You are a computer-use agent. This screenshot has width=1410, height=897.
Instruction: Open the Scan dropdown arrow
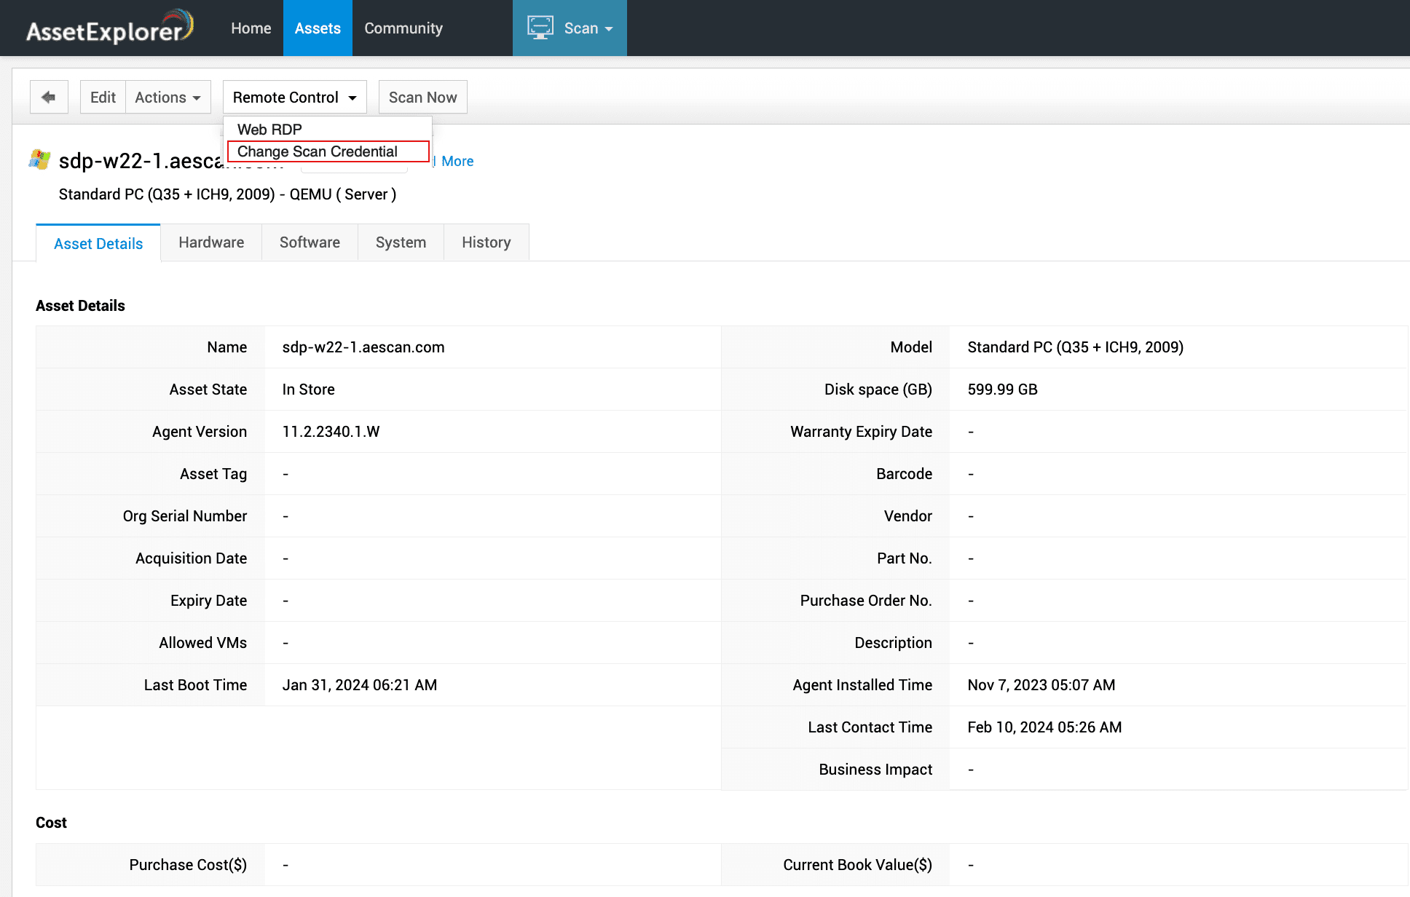pyautogui.click(x=609, y=29)
